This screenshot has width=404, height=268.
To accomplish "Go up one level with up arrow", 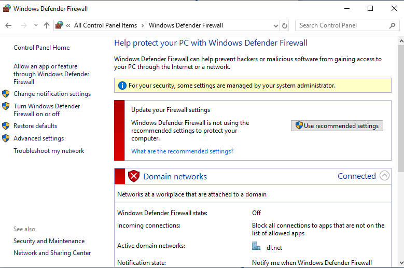I will tap(46, 25).
